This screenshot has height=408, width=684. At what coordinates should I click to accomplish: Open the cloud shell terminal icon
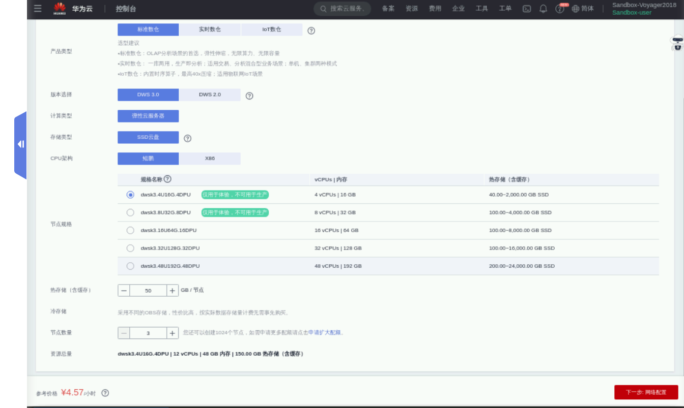[527, 9]
